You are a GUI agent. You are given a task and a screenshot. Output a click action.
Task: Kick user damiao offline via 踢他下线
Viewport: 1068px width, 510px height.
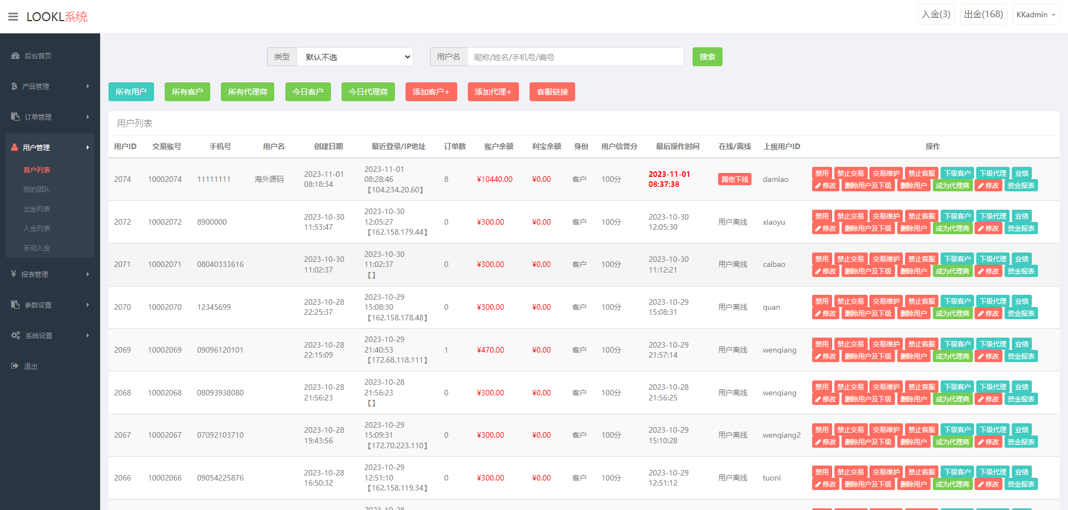[734, 179]
